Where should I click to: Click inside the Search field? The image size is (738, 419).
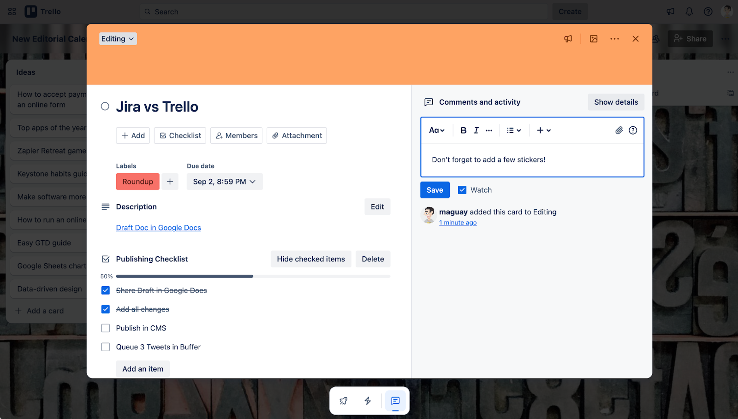[x=323, y=11]
